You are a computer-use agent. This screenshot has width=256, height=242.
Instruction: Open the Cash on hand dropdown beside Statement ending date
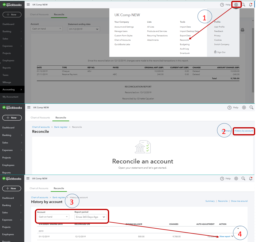47,29
